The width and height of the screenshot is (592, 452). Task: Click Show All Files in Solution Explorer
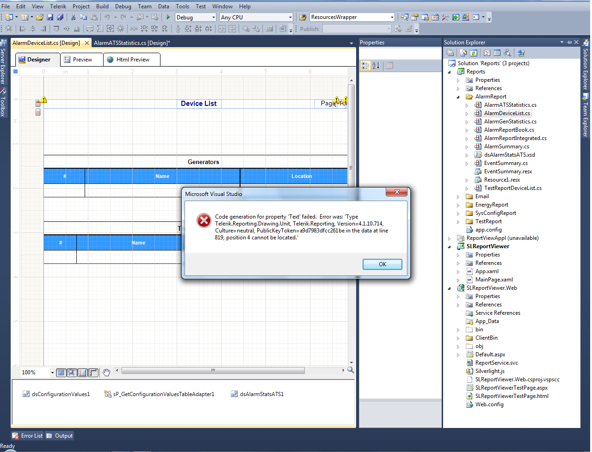click(463, 53)
